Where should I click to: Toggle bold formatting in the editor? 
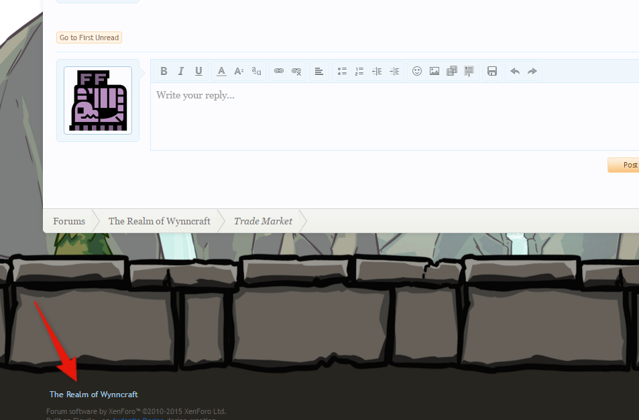click(164, 71)
